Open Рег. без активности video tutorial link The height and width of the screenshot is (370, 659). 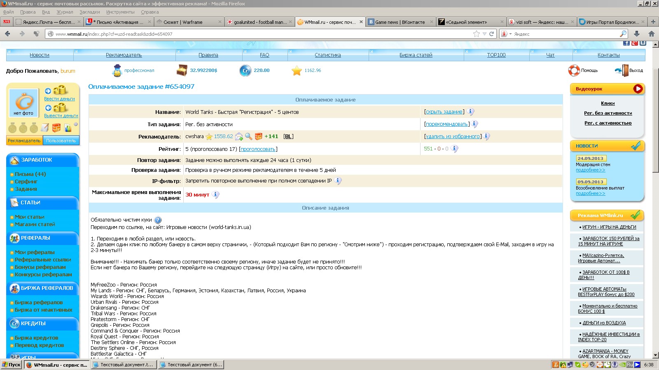click(608, 113)
